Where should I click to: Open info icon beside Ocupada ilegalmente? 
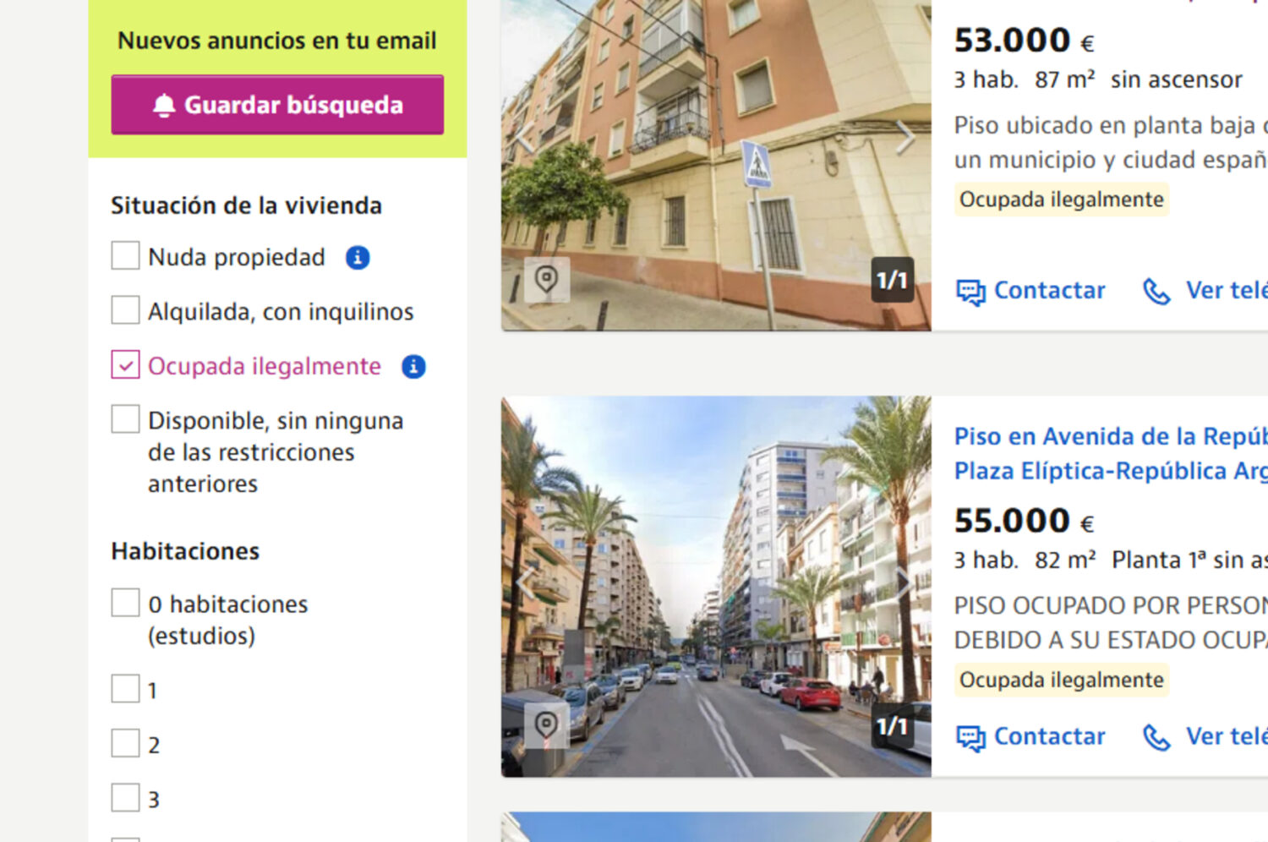tap(413, 366)
